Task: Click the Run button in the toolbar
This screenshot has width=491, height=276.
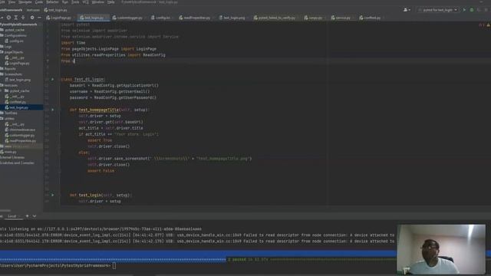Action: pos(464,10)
